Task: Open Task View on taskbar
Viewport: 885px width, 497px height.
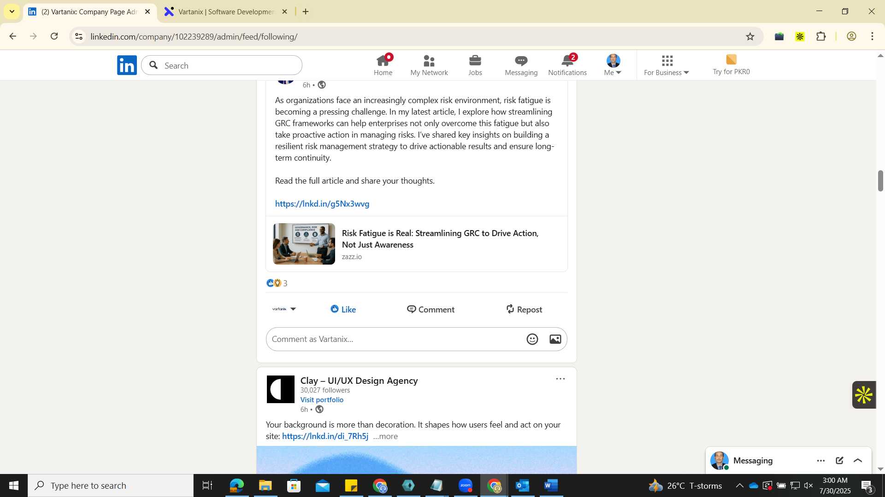Action: 207,485
